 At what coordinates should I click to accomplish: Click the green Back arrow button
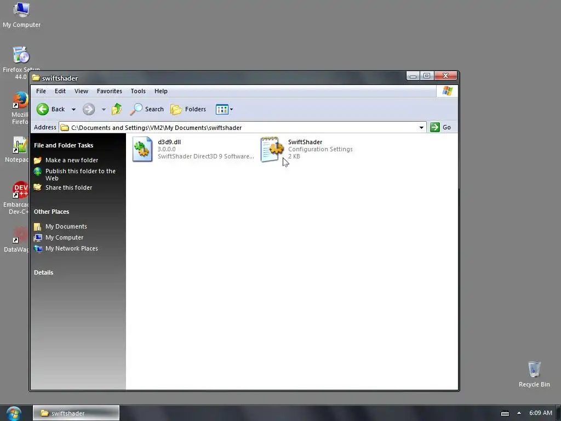tap(43, 109)
